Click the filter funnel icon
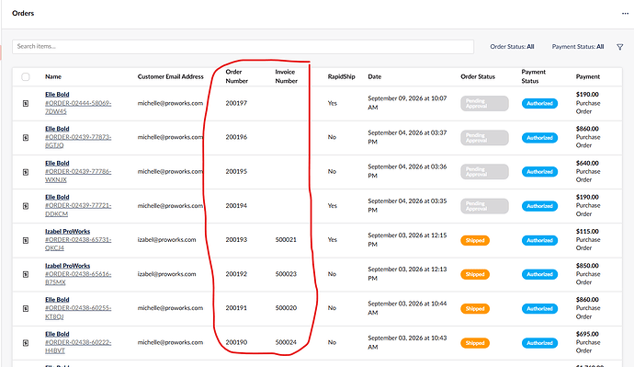 coord(620,47)
